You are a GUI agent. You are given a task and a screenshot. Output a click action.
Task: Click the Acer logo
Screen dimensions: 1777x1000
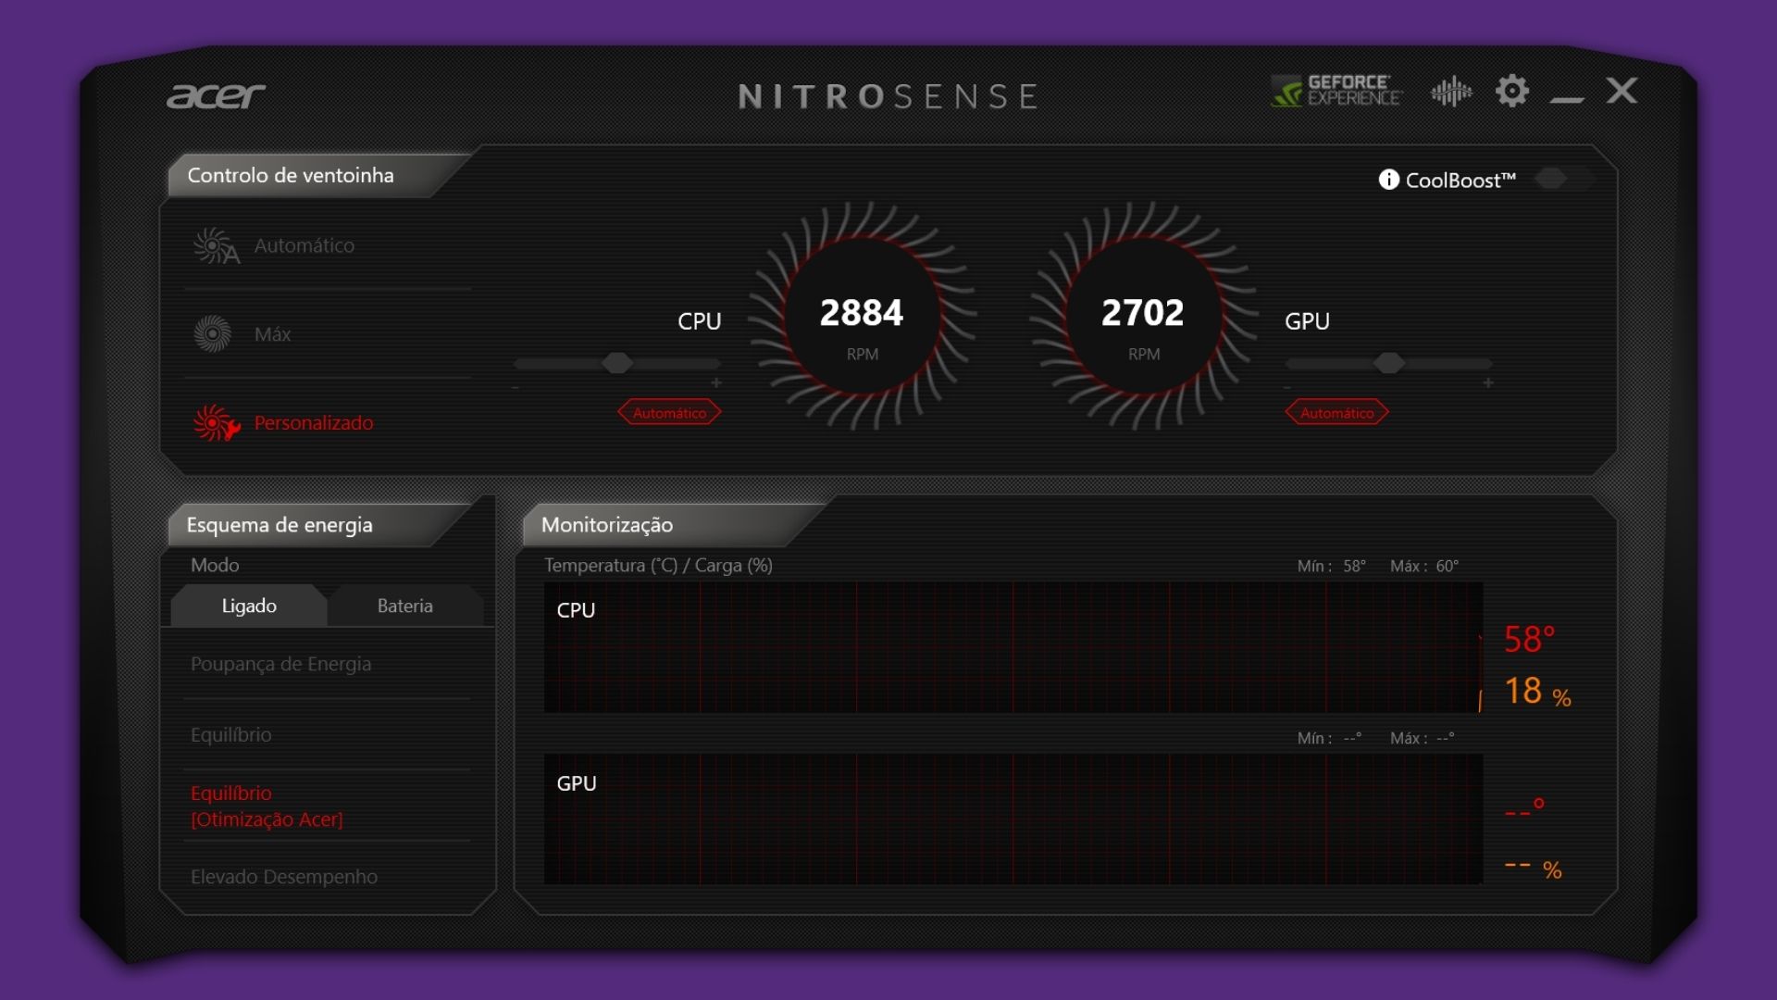[x=216, y=95]
